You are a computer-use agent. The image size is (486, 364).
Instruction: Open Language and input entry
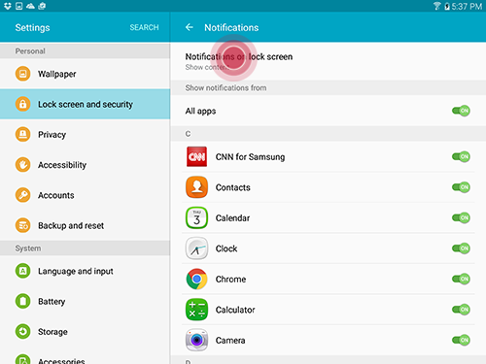tap(85, 271)
